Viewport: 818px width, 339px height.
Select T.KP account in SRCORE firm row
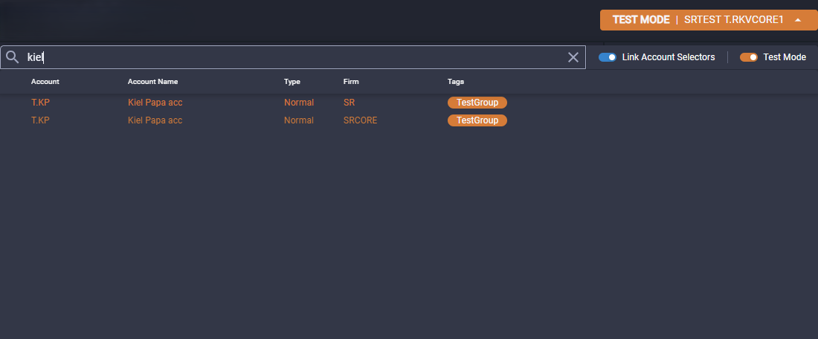tap(41, 120)
